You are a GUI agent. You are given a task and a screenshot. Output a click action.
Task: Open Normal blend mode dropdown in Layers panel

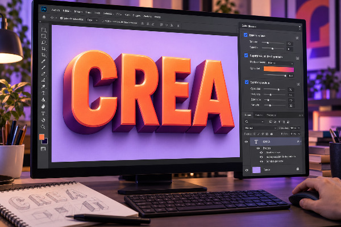point(260,128)
